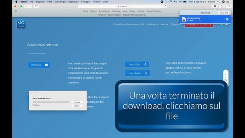Open the Modifica menu
This screenshot has height=138, width=245.
40,2
